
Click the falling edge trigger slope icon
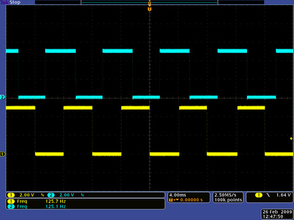[x=268, y=195]
